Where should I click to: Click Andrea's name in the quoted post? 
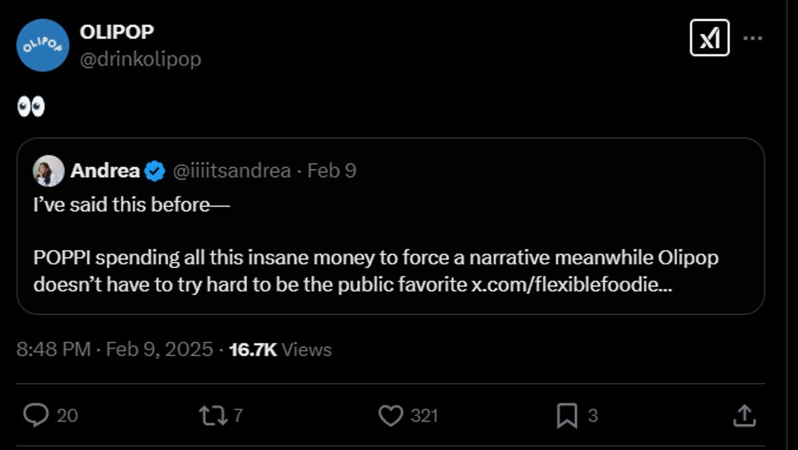pos(104,171)
